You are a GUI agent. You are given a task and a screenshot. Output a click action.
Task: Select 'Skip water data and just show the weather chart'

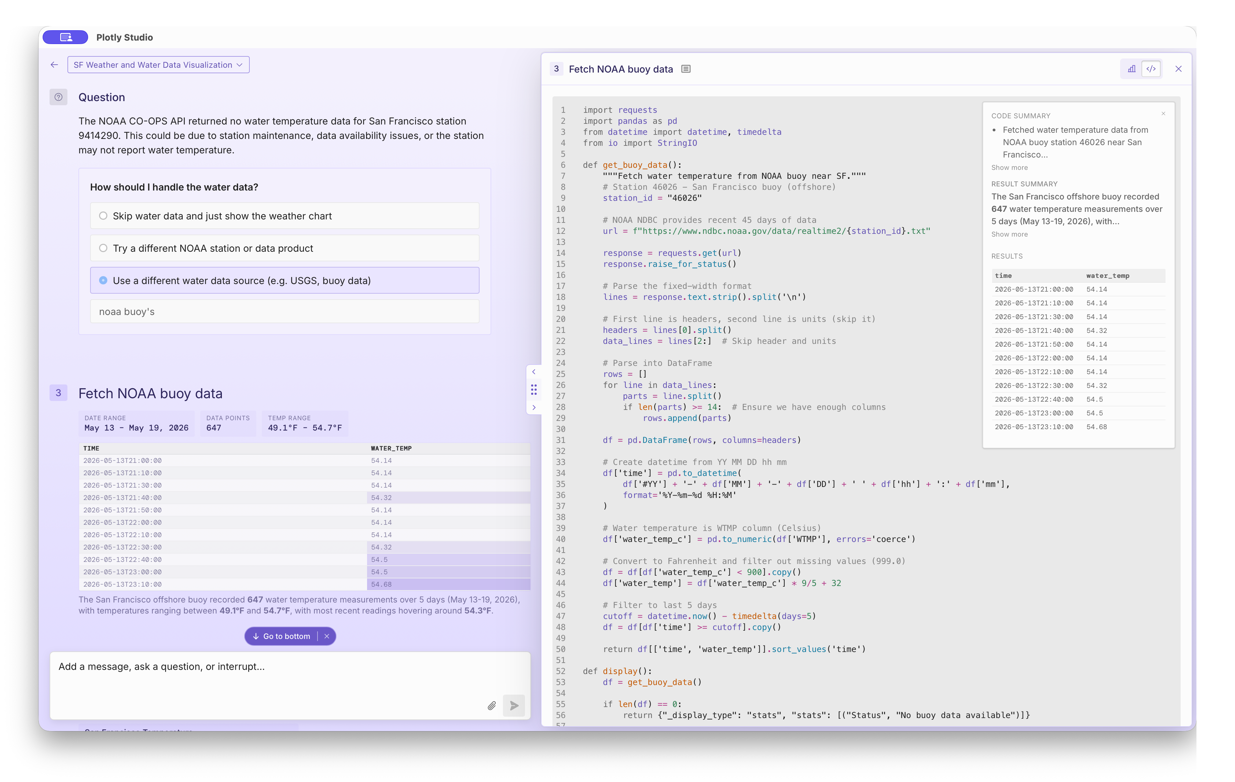point(284,216)
